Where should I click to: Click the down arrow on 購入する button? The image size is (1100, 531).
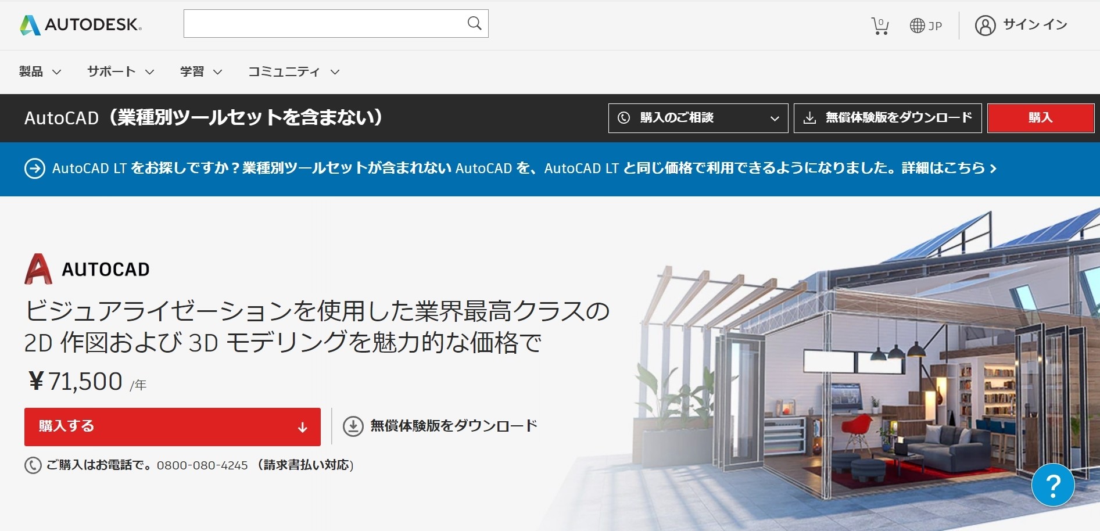pyautogui.click(x=302, y=428)
